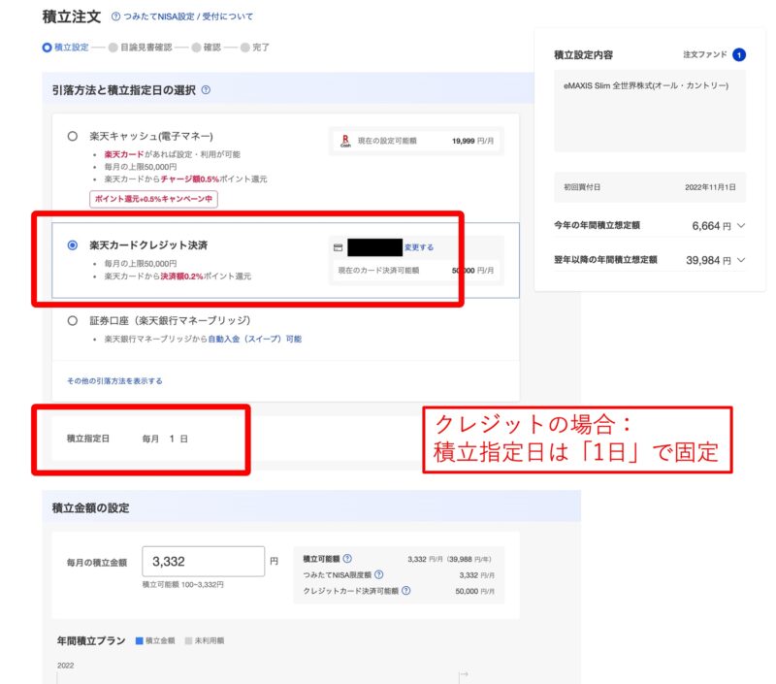The height and width of the screenshot is (684, 776).
Task: Click the help icon next to クレジットカード決済可能額
Action: tap(405, 591)
